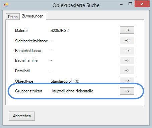
Task: Maximize the Objektbasierte Suche window
Action: (x=130, y=4)
